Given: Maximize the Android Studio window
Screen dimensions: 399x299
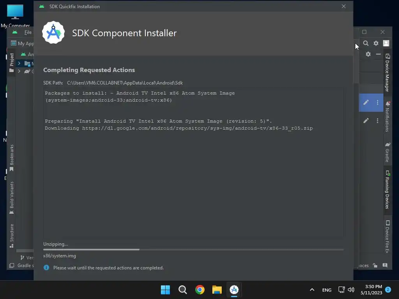Looking at the screenshot, I should coord(364,32).
